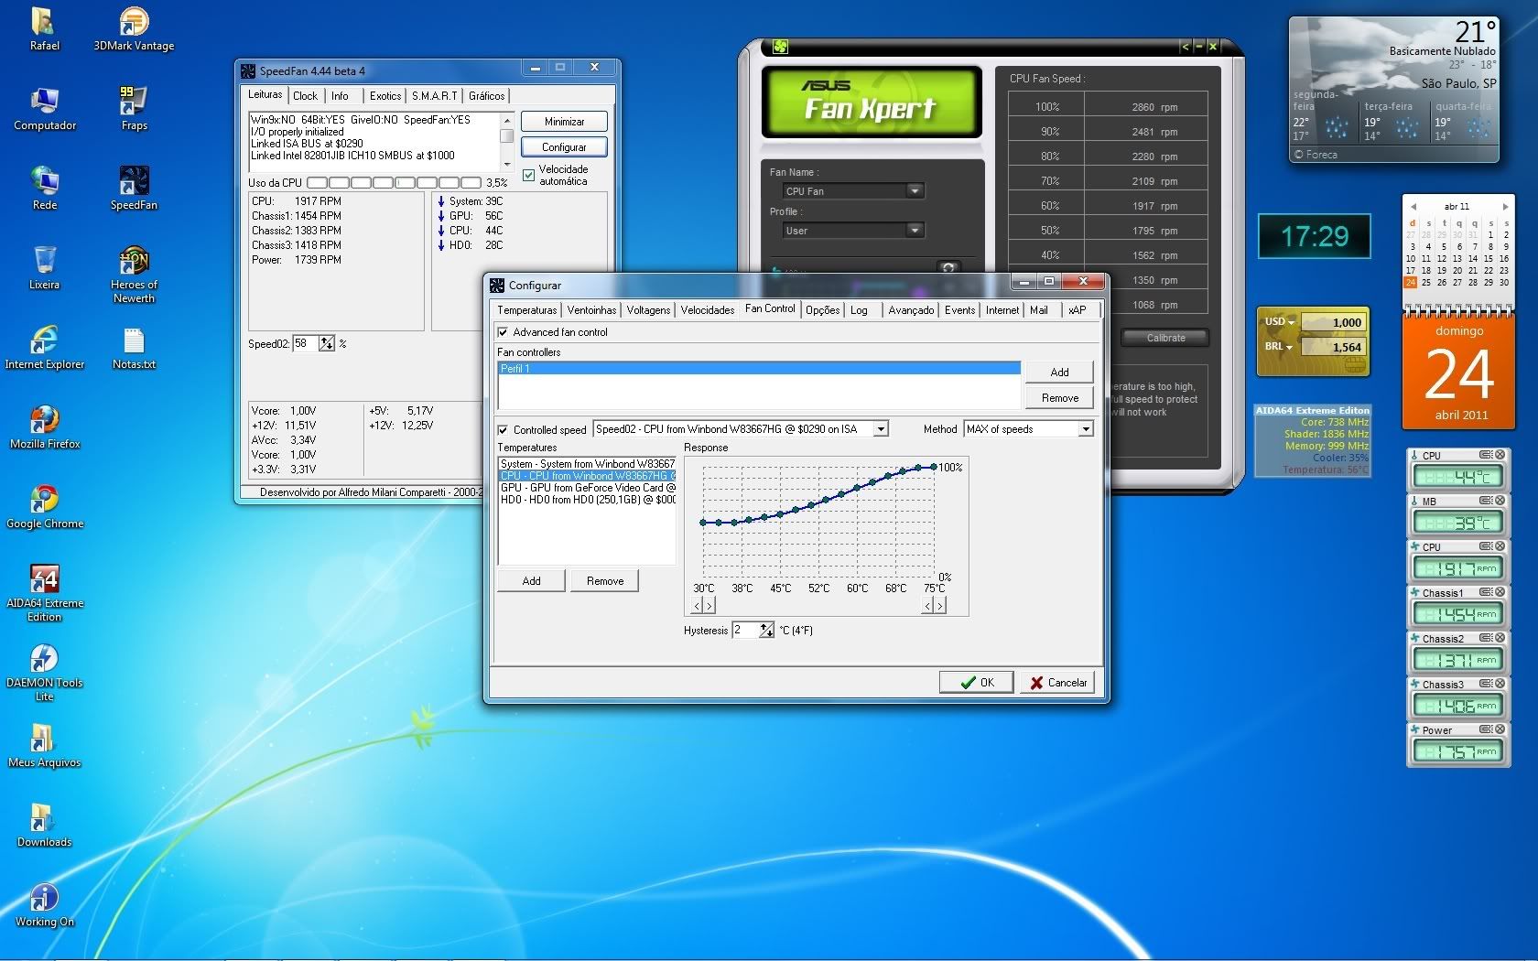Viewport: 1538px width, 961px height.
Task: Click the Fan Xpert logo icon in its title bar
Action: tap(780, 46)
